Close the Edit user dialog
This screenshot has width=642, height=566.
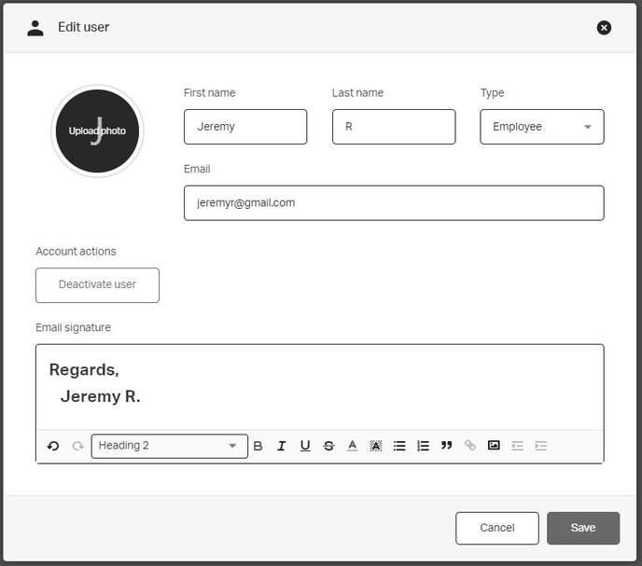click(x=604, y=28)
